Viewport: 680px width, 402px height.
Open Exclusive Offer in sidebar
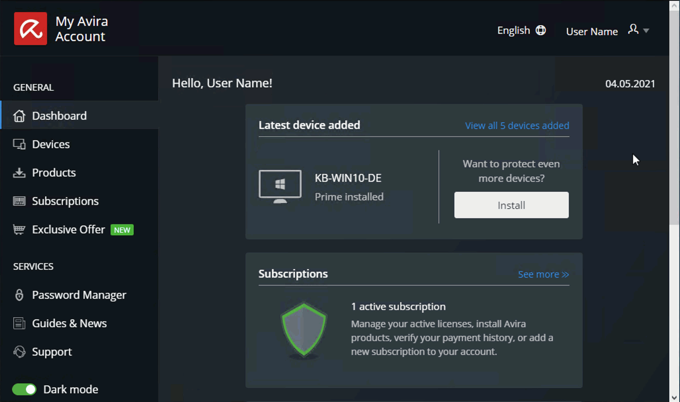[79, 229]
